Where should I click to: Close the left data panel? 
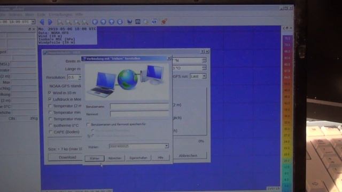(x=34, y=29)
